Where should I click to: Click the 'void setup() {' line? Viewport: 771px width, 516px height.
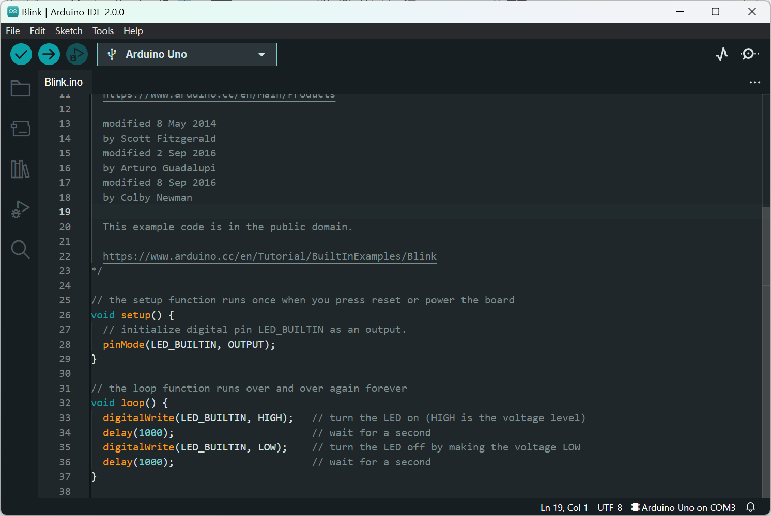tap(133, 315)
